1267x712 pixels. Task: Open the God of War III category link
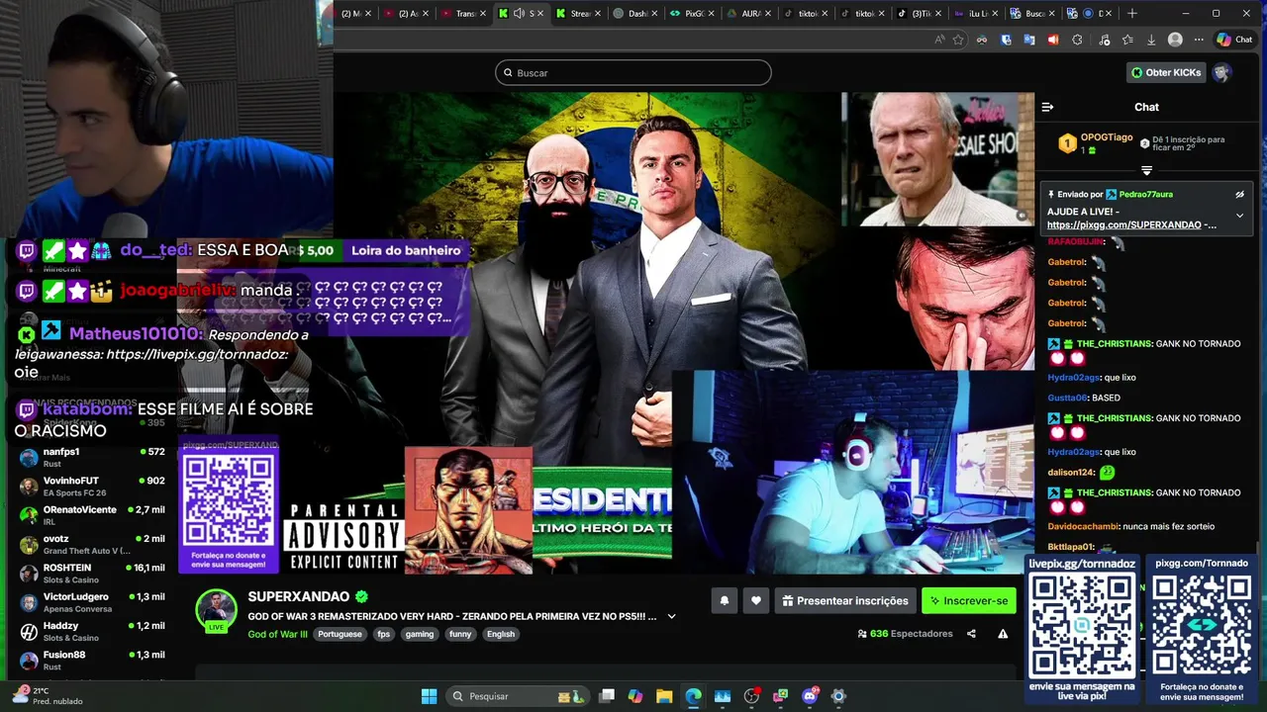[x=277, y=634]
